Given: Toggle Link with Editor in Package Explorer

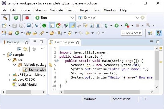Looking at the screenshot, I should (26, 49).
